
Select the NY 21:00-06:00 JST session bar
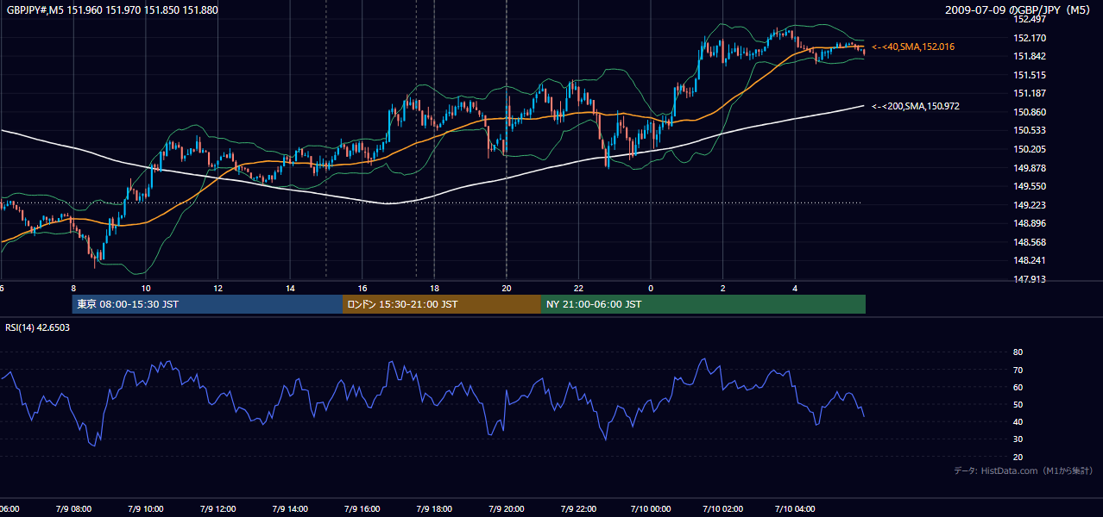click(703, 304)
